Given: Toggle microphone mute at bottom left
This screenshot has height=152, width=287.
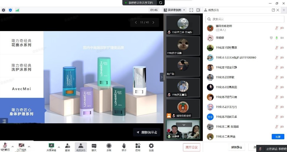Looking at the screenshot, I should (x=5, y=146).
